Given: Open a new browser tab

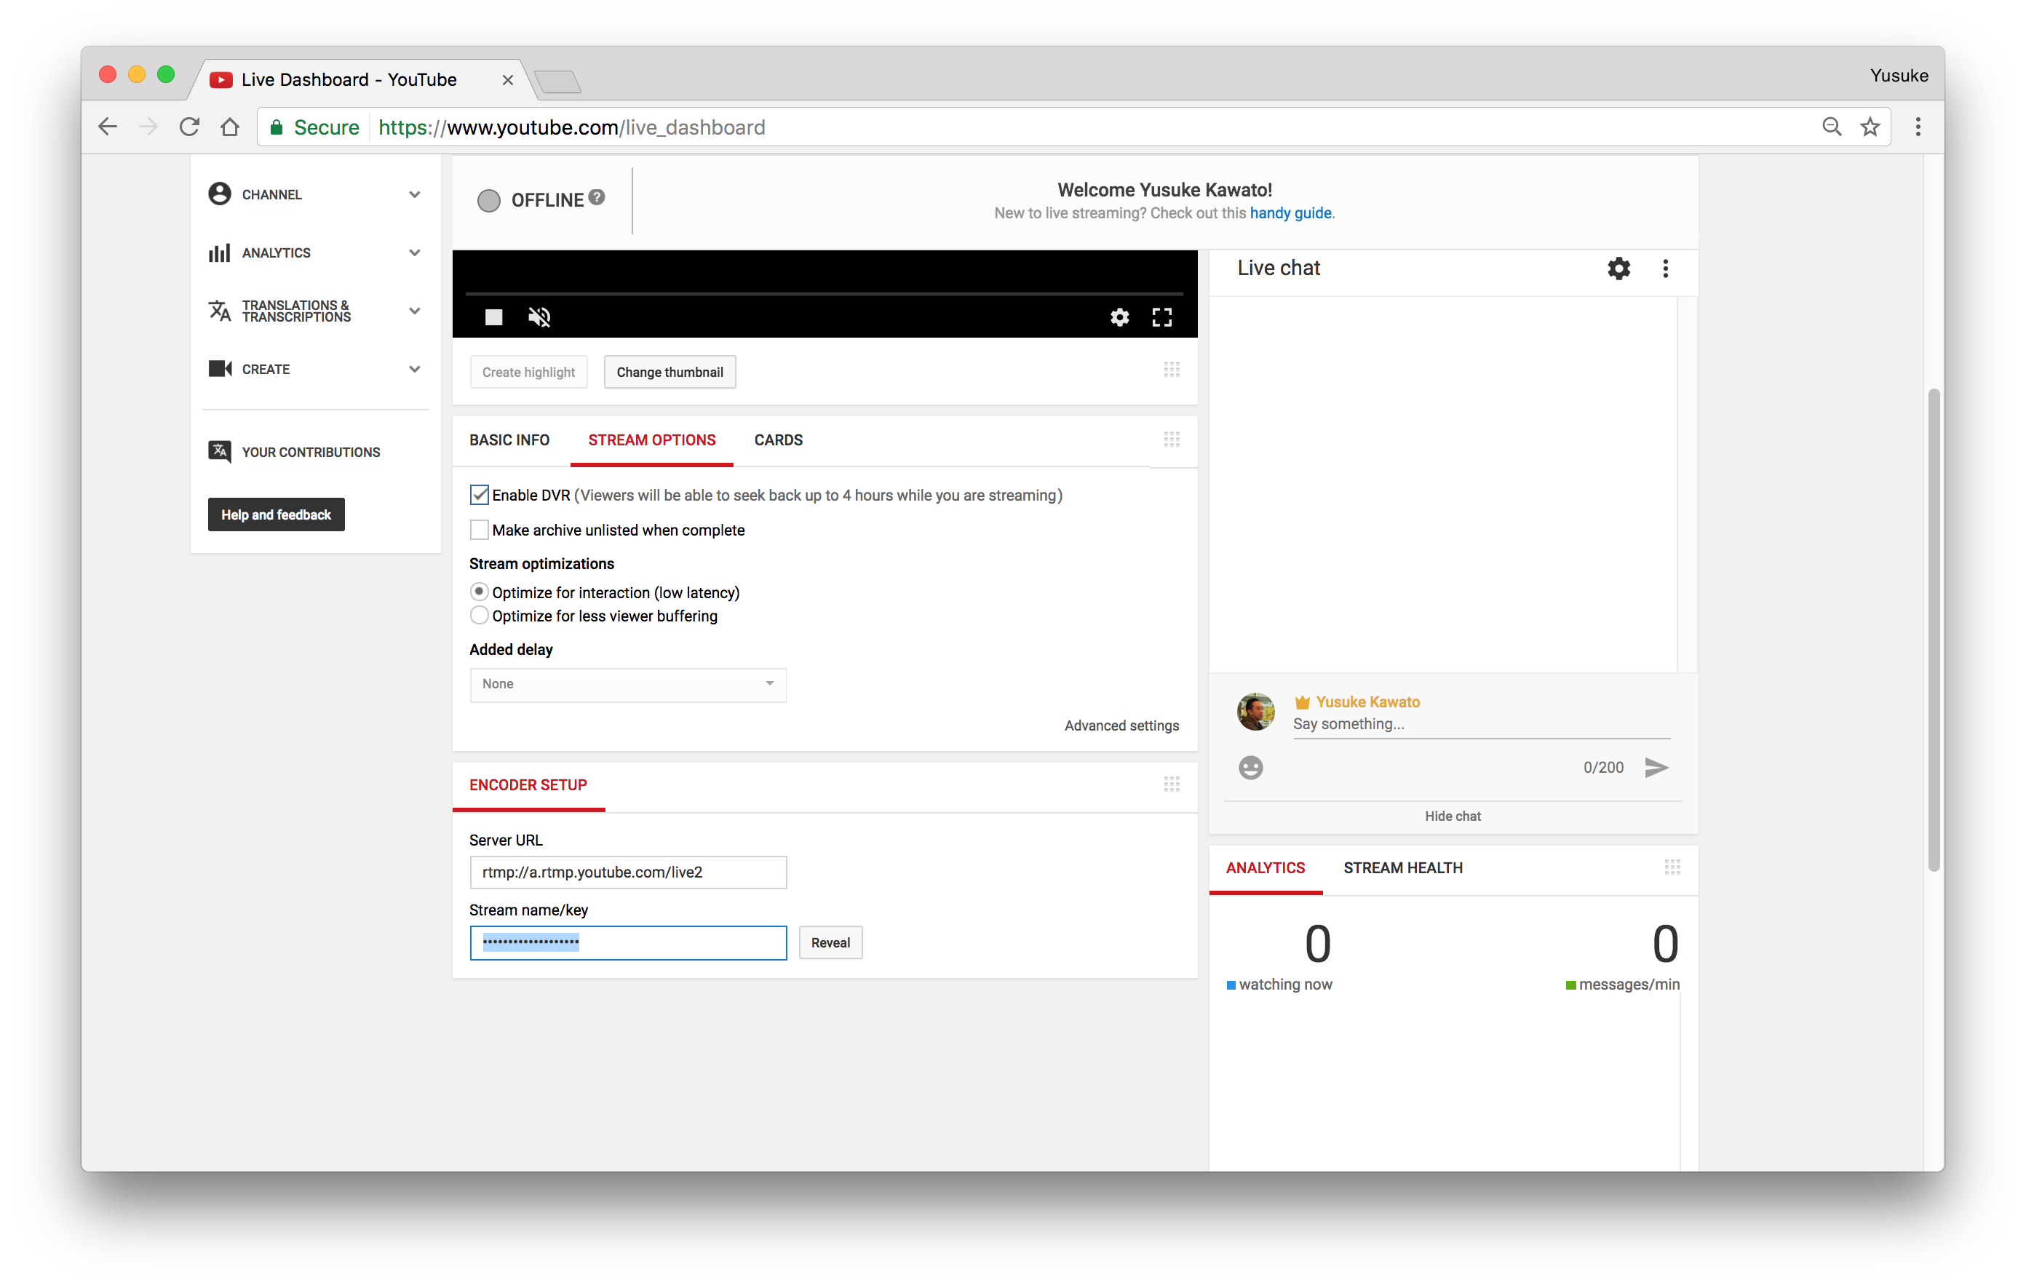Looking at the screenshot, I should pyautogui.click(x=557, y=82).
